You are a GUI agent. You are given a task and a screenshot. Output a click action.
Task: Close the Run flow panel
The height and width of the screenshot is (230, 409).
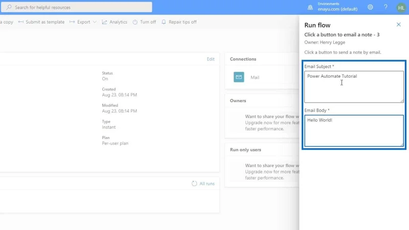pos(399,25)
